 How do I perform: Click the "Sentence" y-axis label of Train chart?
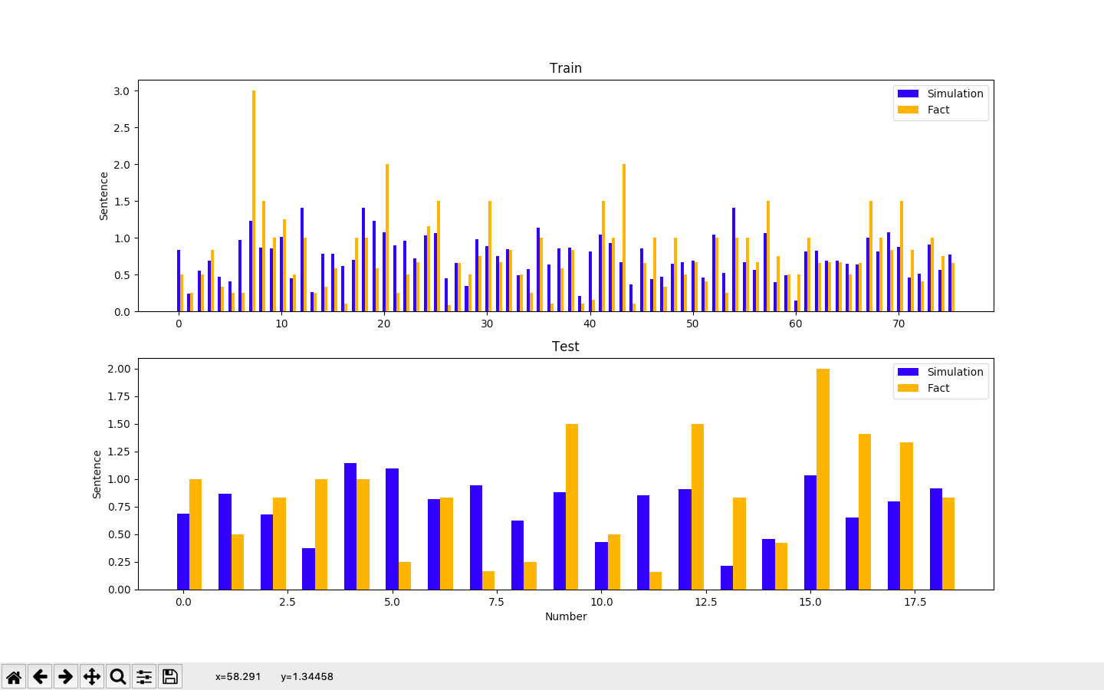(x=103, y=196)
